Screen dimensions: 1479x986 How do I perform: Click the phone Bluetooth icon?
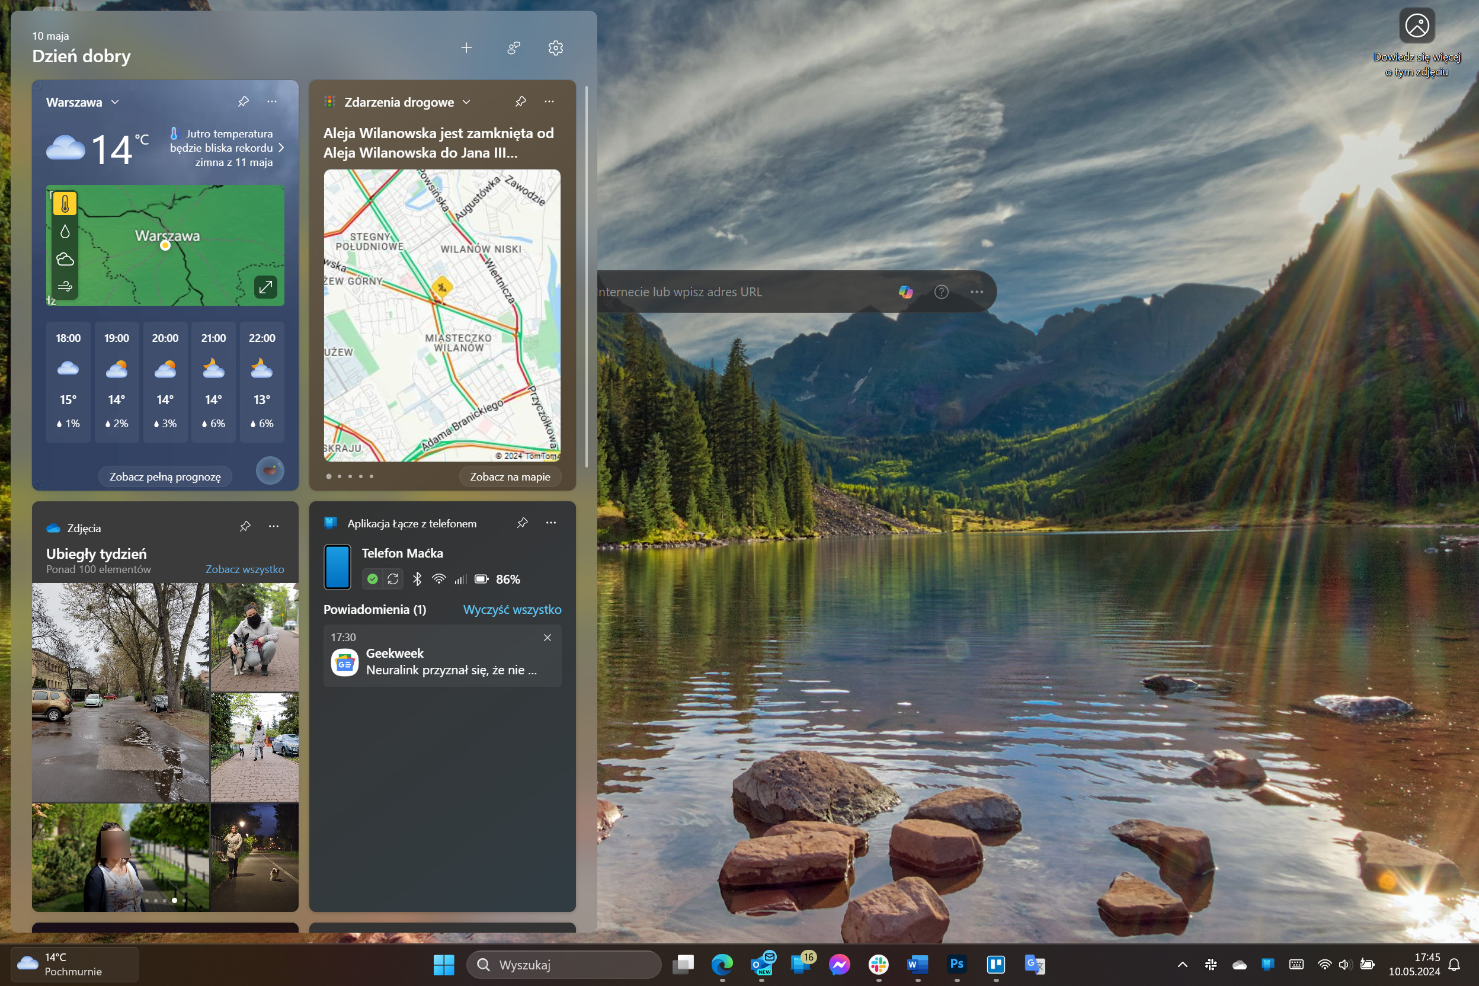click(417, 579)
